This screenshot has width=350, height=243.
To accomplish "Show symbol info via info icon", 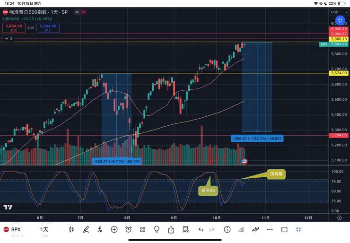I will click(x=227, y=229).
